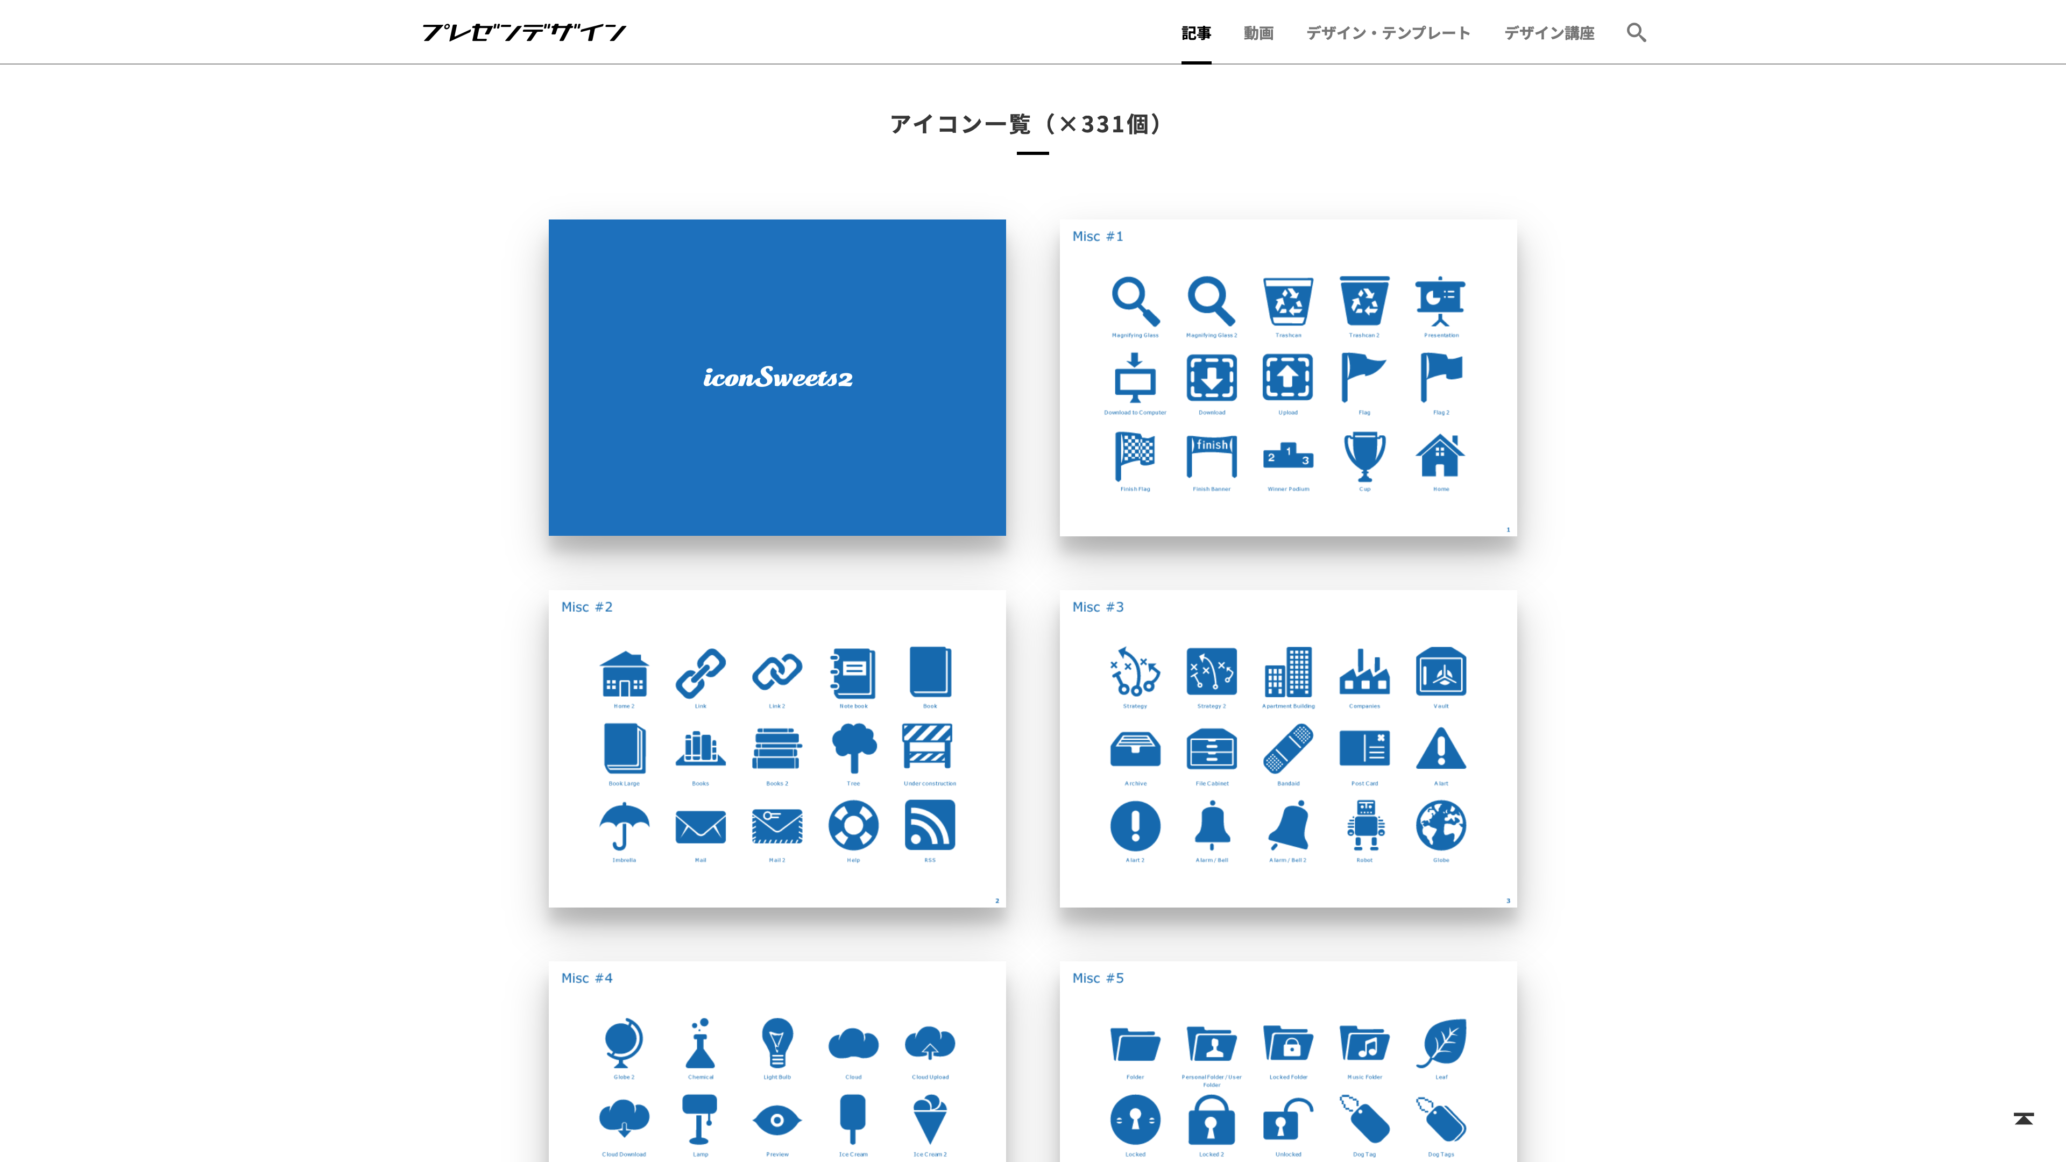The height and width of the screenshot is (1162, 2066).
Task: Open the Misc #3 slide thumbnail
Action: click(x=1288, y=749)
